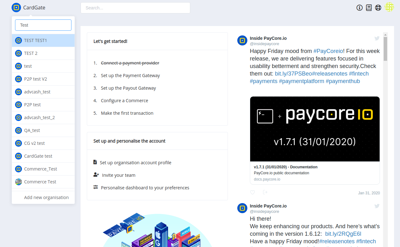Select Commerce_Test organisation
This screenshot has height=247, width=400.
43,169
